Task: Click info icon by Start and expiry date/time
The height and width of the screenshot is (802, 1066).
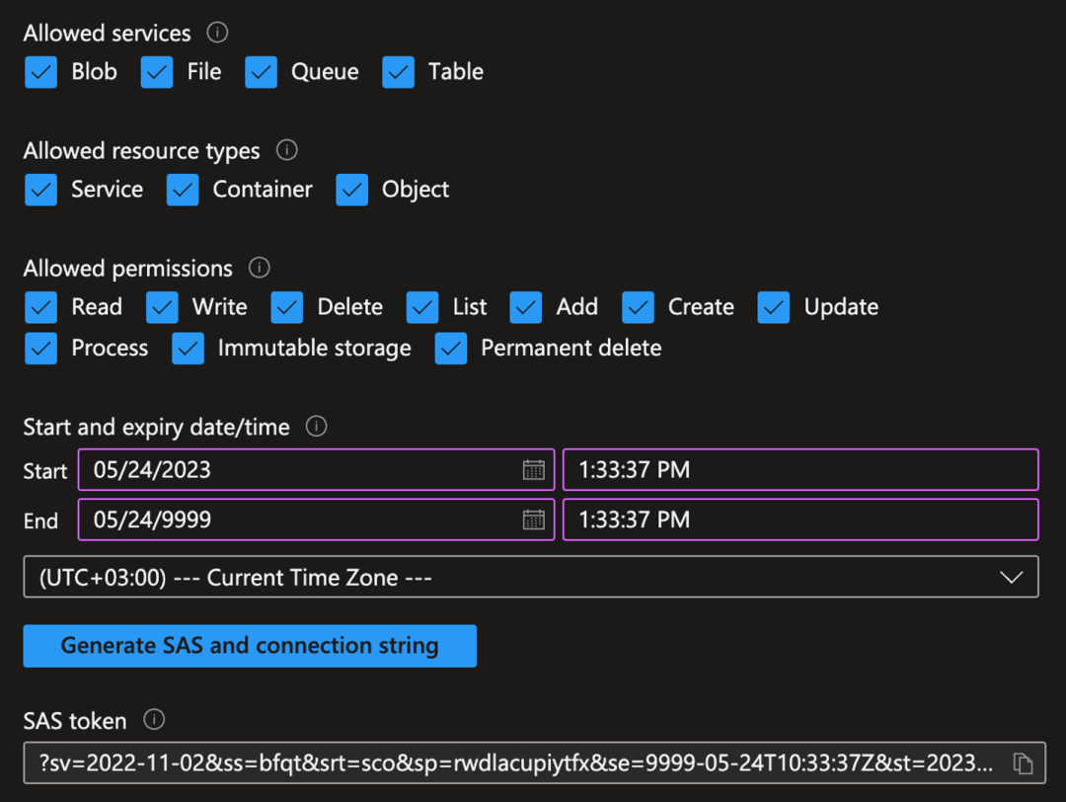Action: [x=316, y=427]
